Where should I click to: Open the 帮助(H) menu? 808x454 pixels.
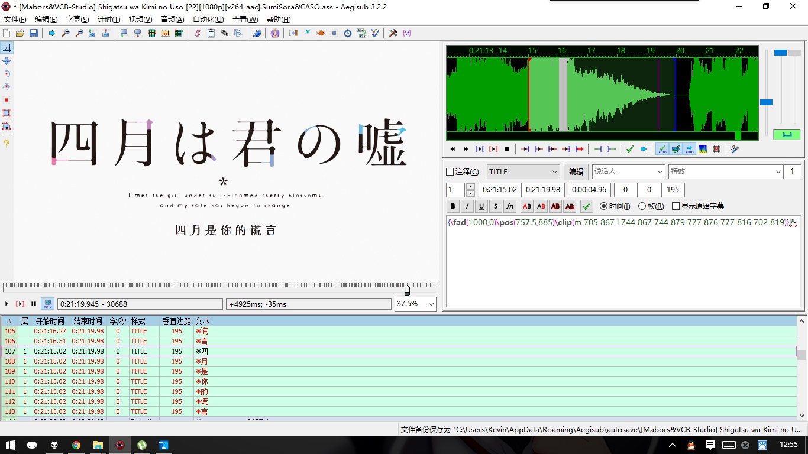click(x=279, y=20)
